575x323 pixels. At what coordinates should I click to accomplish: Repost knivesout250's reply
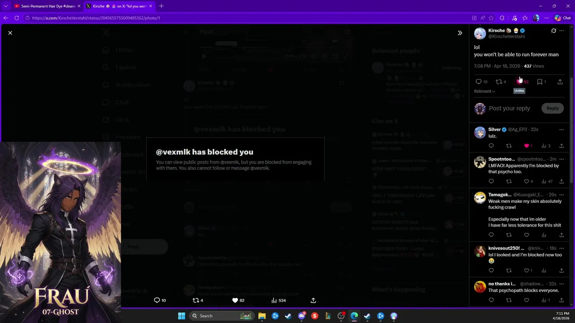click(509, 271)
